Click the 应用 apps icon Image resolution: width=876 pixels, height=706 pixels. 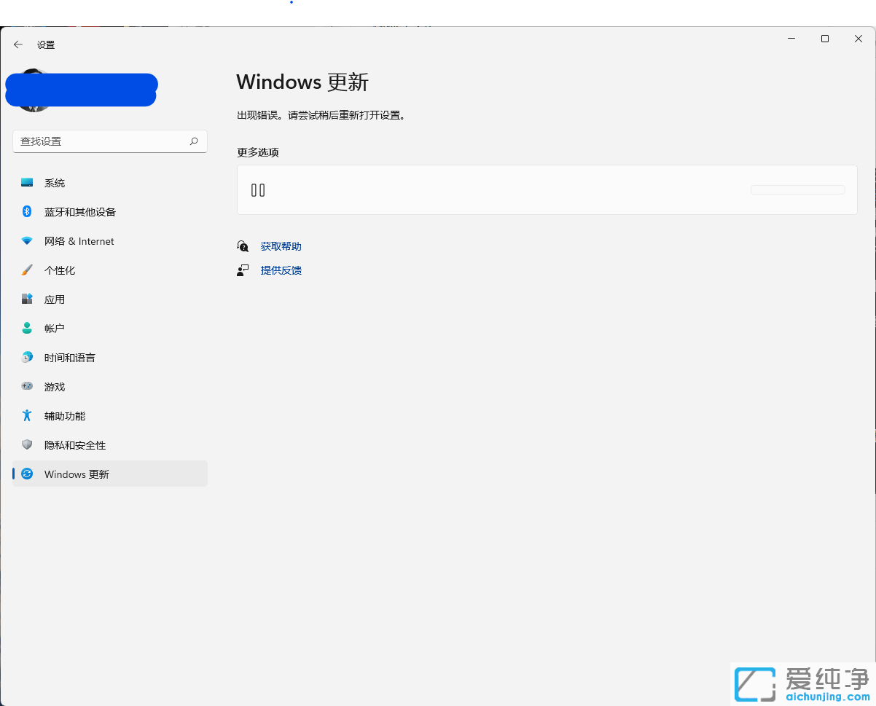[x=26, y=299]
